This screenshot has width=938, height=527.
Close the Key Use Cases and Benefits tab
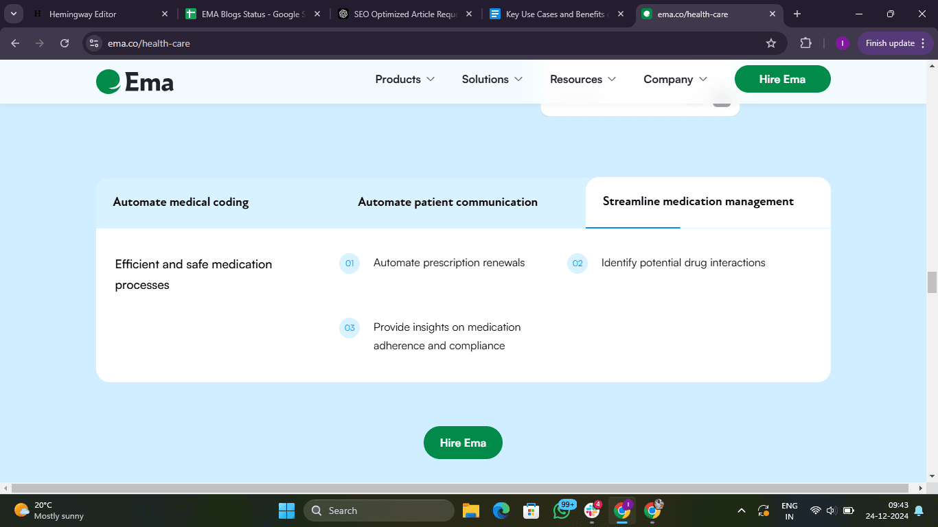(621, 14)
